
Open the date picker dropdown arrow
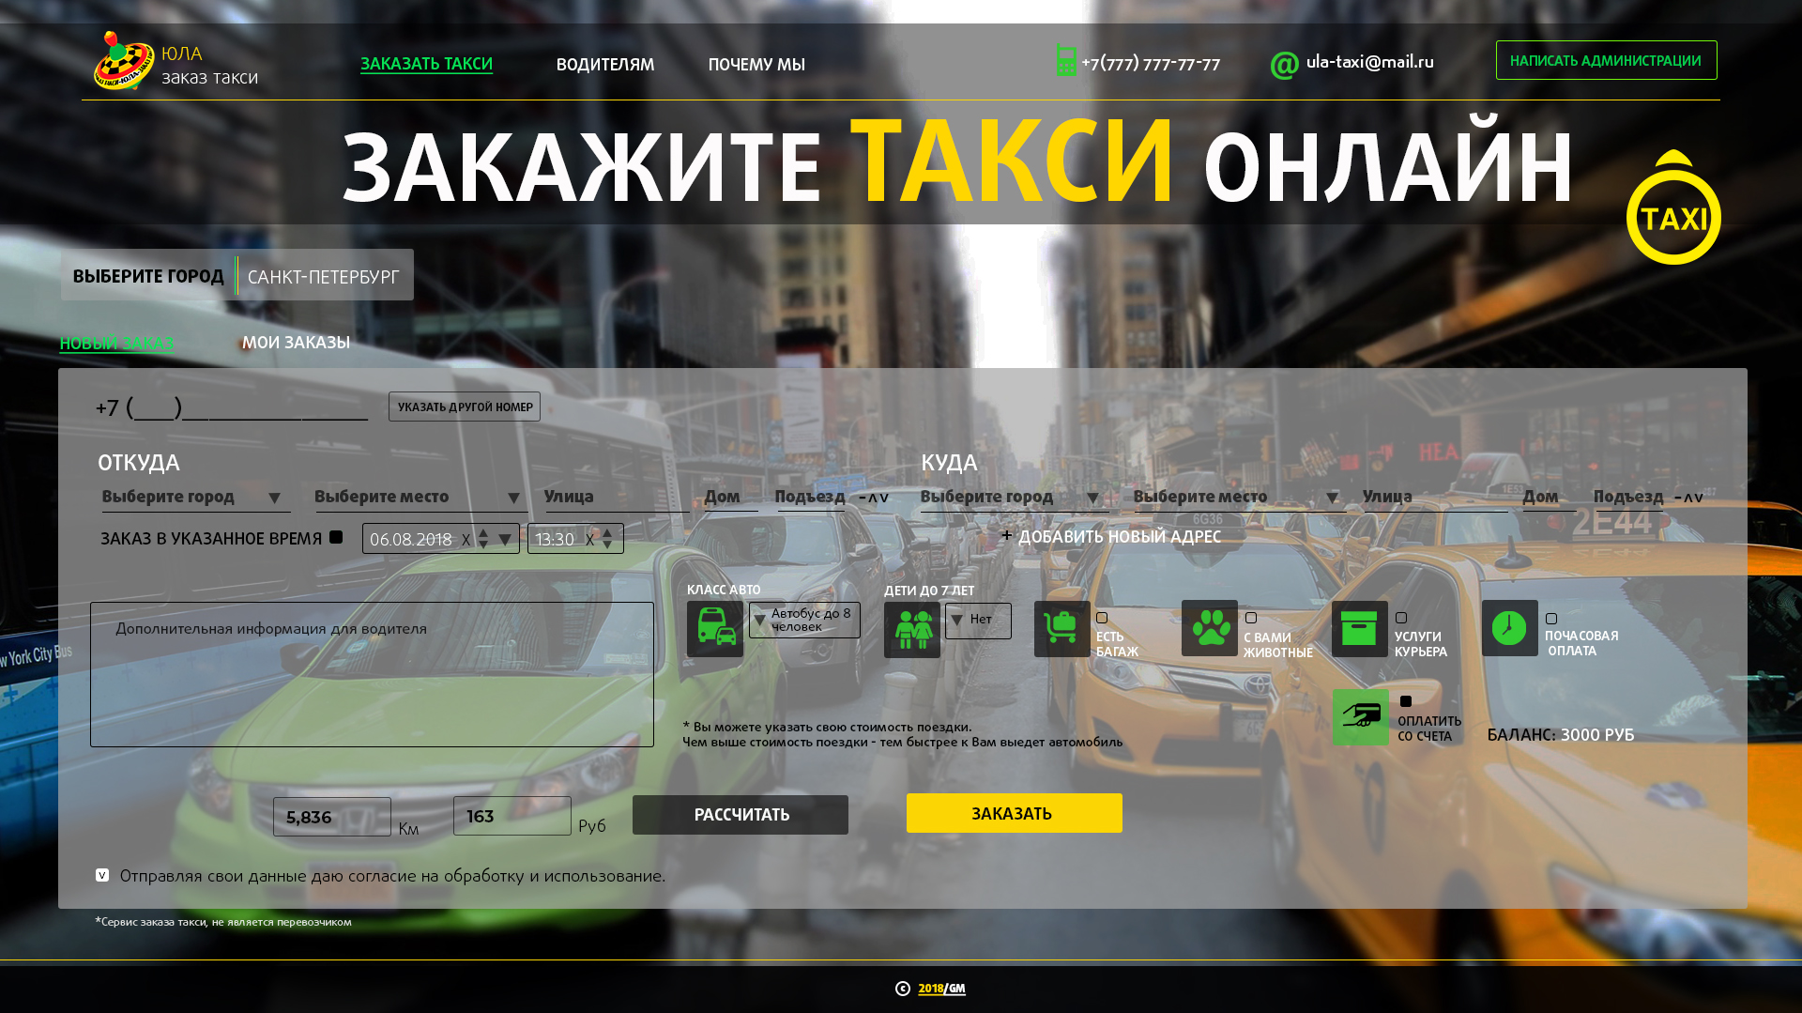pos(505,540)
